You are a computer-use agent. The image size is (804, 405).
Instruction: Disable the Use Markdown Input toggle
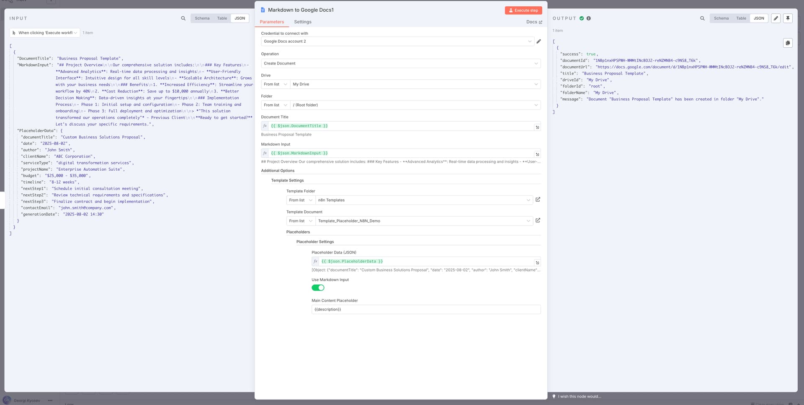(318, 287)
